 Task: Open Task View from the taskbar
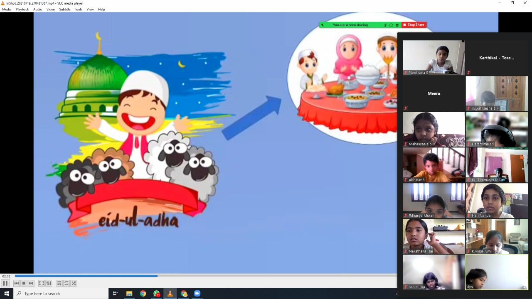pos(115,294)
